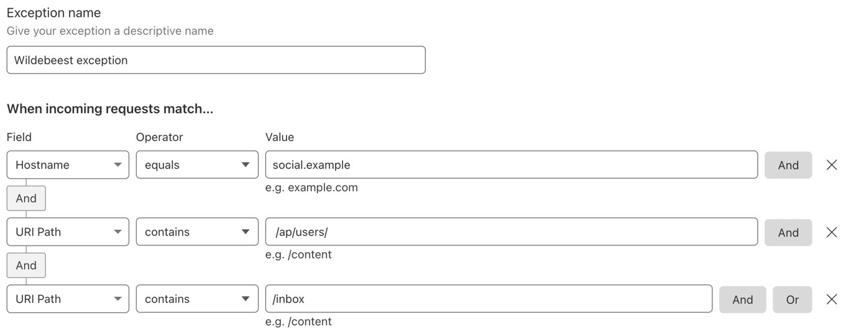The height and width of the screenshot is (336, 849).
Task: Open the equals operator dropdown
Action: click(x=197, y=165)
